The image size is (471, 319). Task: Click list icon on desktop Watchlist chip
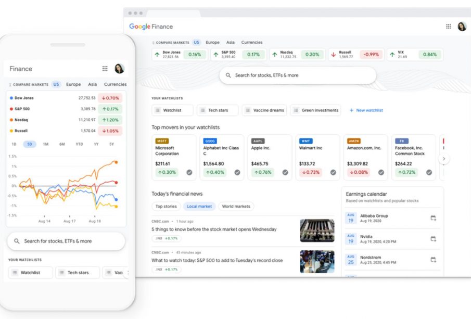pyautogui.click(x=158, y=110)
